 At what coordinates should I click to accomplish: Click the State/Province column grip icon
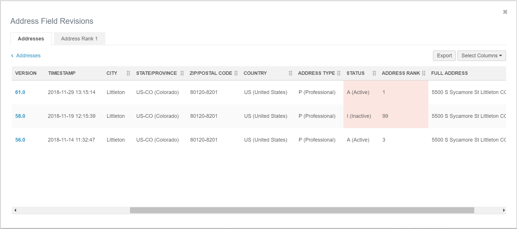click(182, 73)
